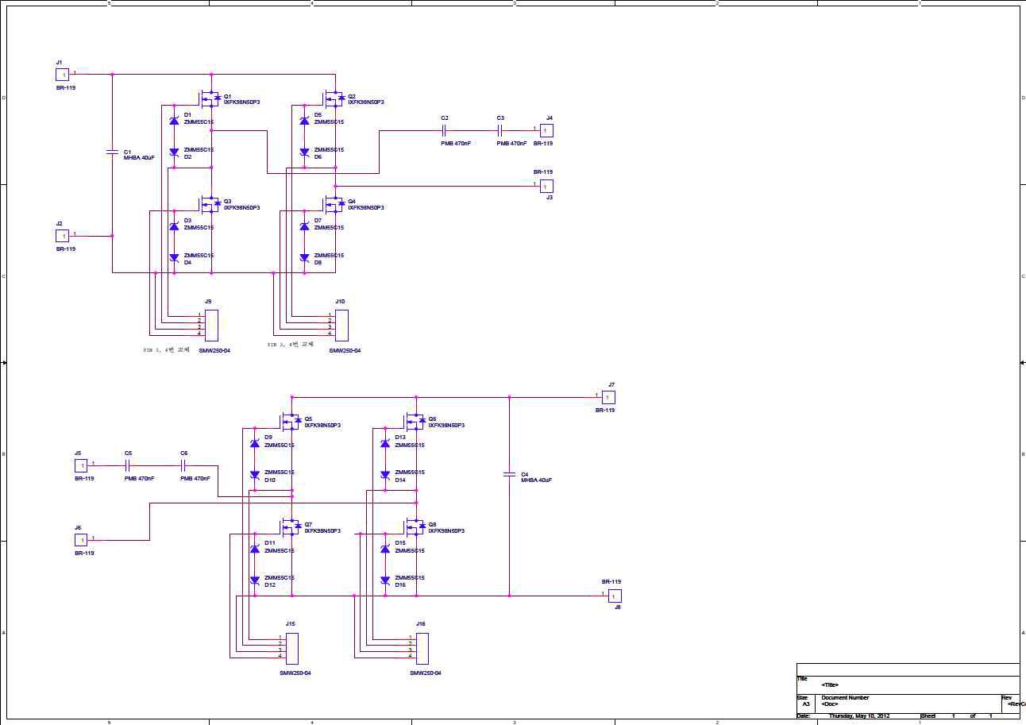Pick the C1 capacitor symbol
This screenshot has height=725, width=1026.
tap(112, 152)
